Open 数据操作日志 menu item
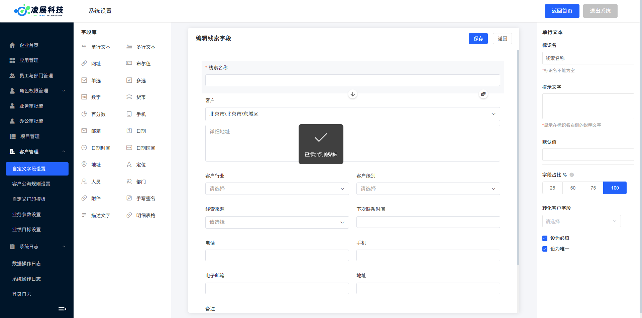 pyautogui.click(x=27, y=264)
